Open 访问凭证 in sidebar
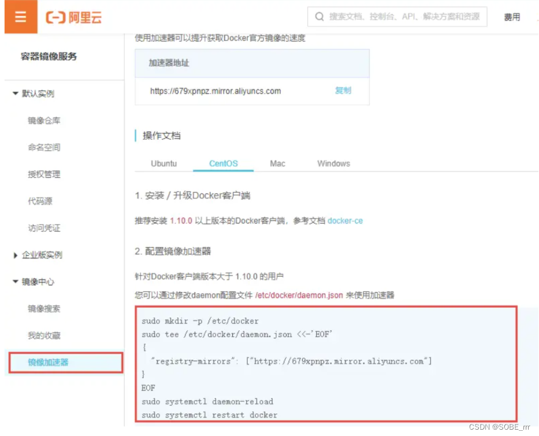Image resolution: width=539 pixels, height=436 pixels. coord(44,228)
